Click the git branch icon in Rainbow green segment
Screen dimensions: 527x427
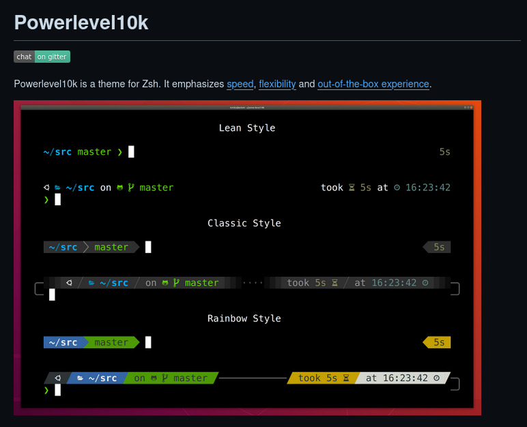pos(165,378)
